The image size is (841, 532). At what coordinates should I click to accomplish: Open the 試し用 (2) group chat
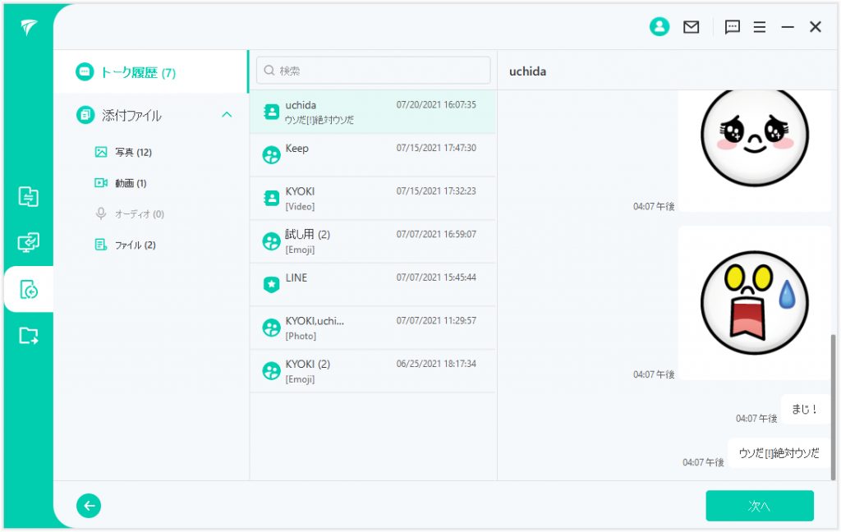[x=373, y=241]
